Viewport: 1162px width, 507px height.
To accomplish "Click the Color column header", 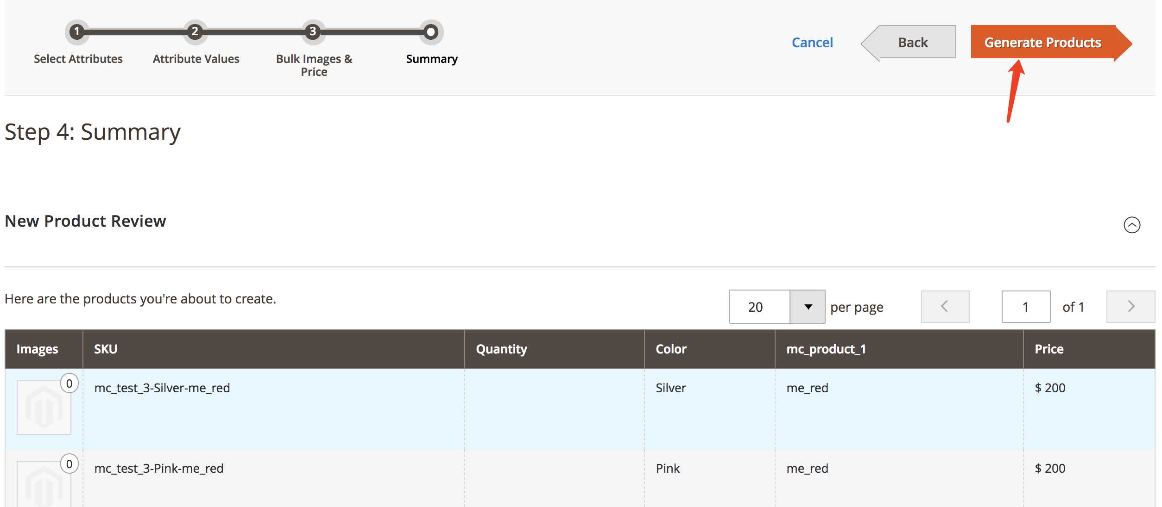I will click(671, 348).
